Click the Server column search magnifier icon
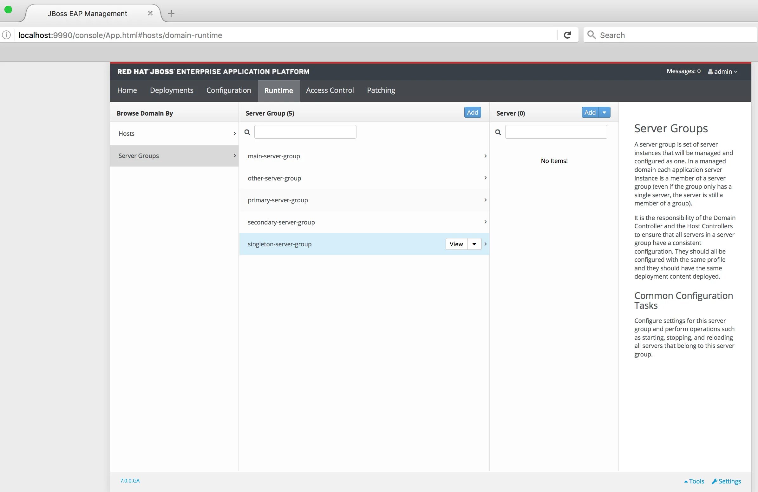Image resolution: width=758 pixels, height=492 pixels. 498,132
